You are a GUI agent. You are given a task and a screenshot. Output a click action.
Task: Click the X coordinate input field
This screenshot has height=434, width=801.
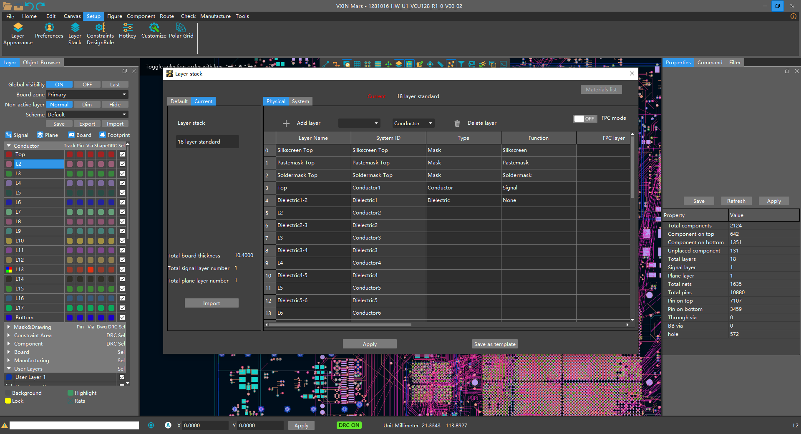click(x=205, y=426)
